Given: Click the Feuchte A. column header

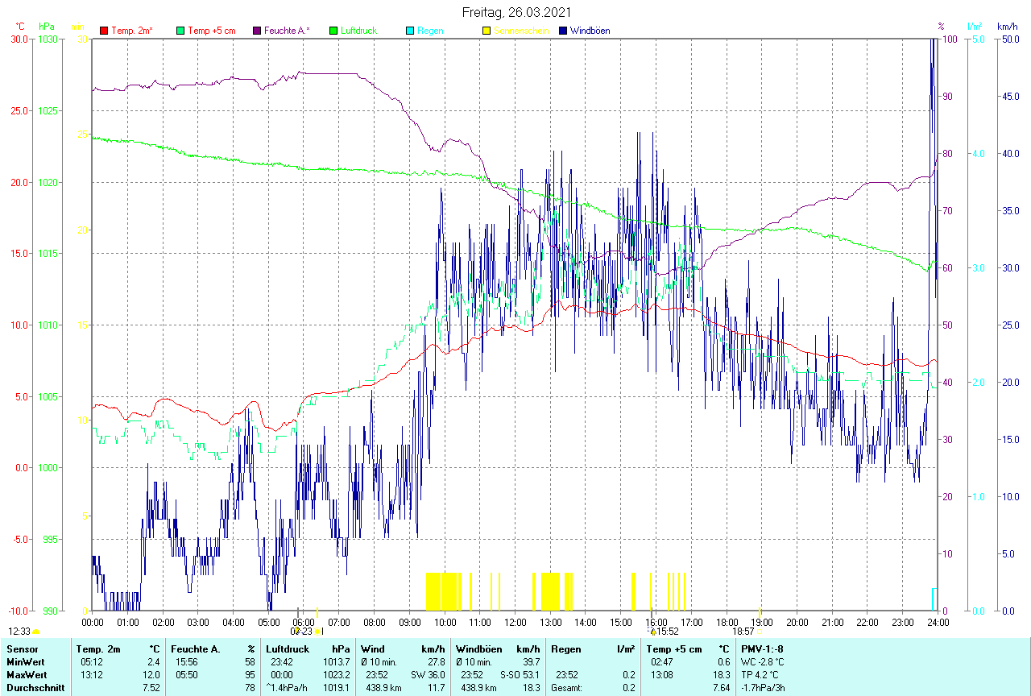Looking at the screenshot, I should point(194,649).
